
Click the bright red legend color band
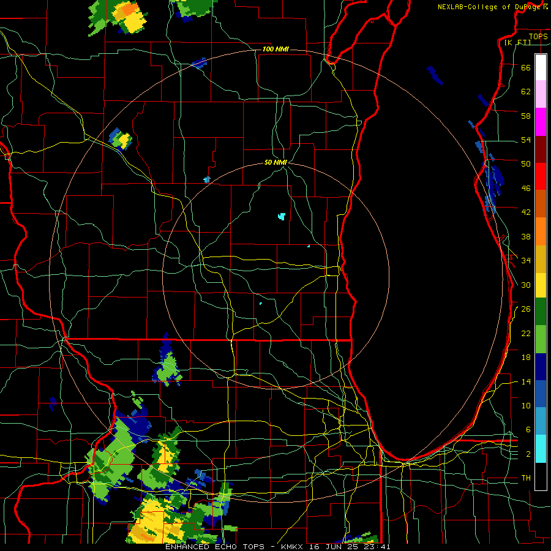click(541, 176)
